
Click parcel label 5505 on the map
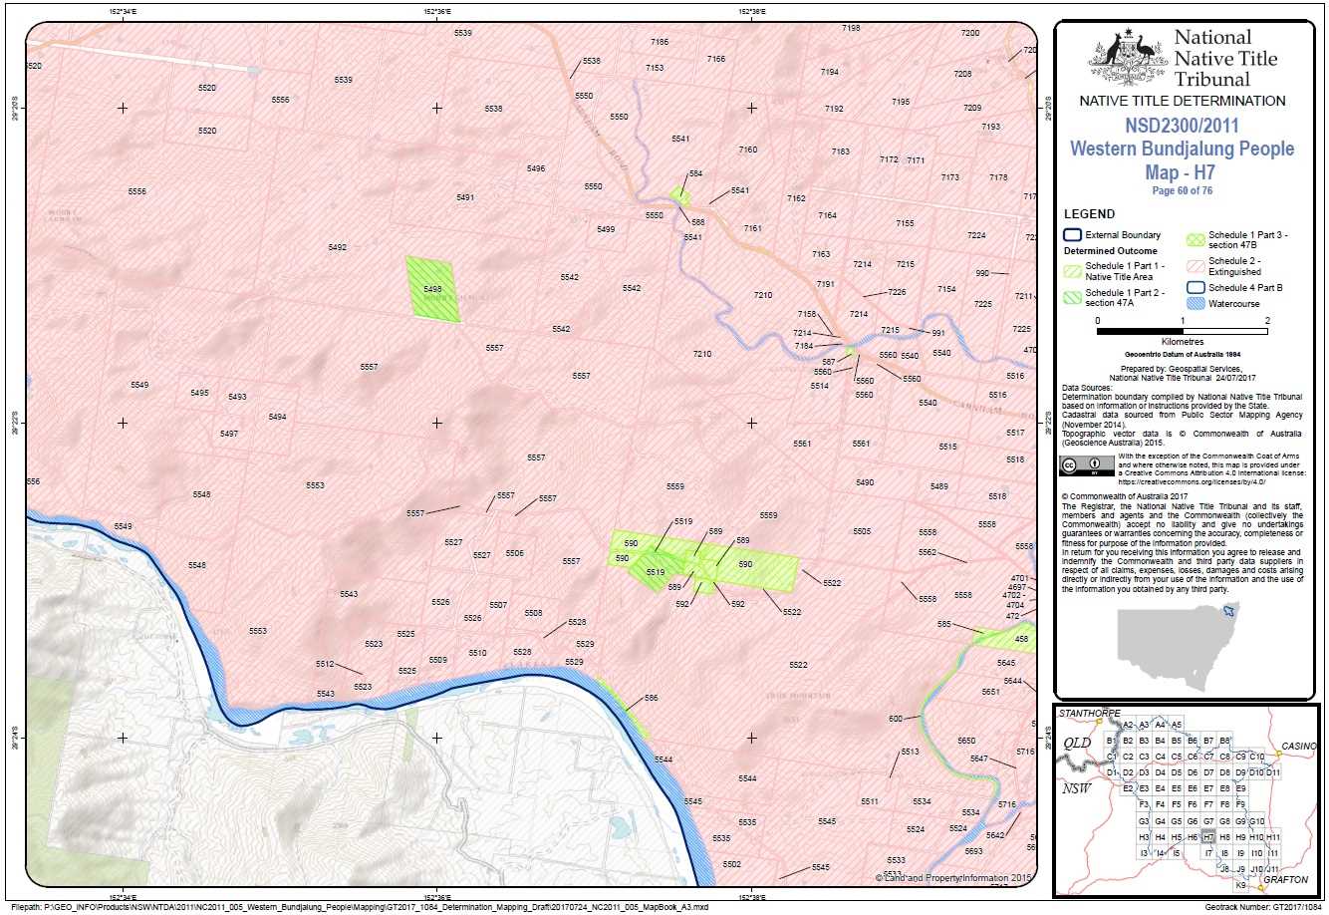tap(862, 531)
